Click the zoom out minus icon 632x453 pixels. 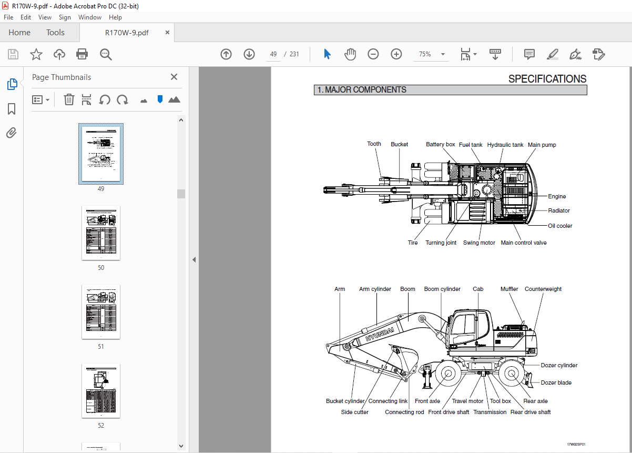click(373, 54)
